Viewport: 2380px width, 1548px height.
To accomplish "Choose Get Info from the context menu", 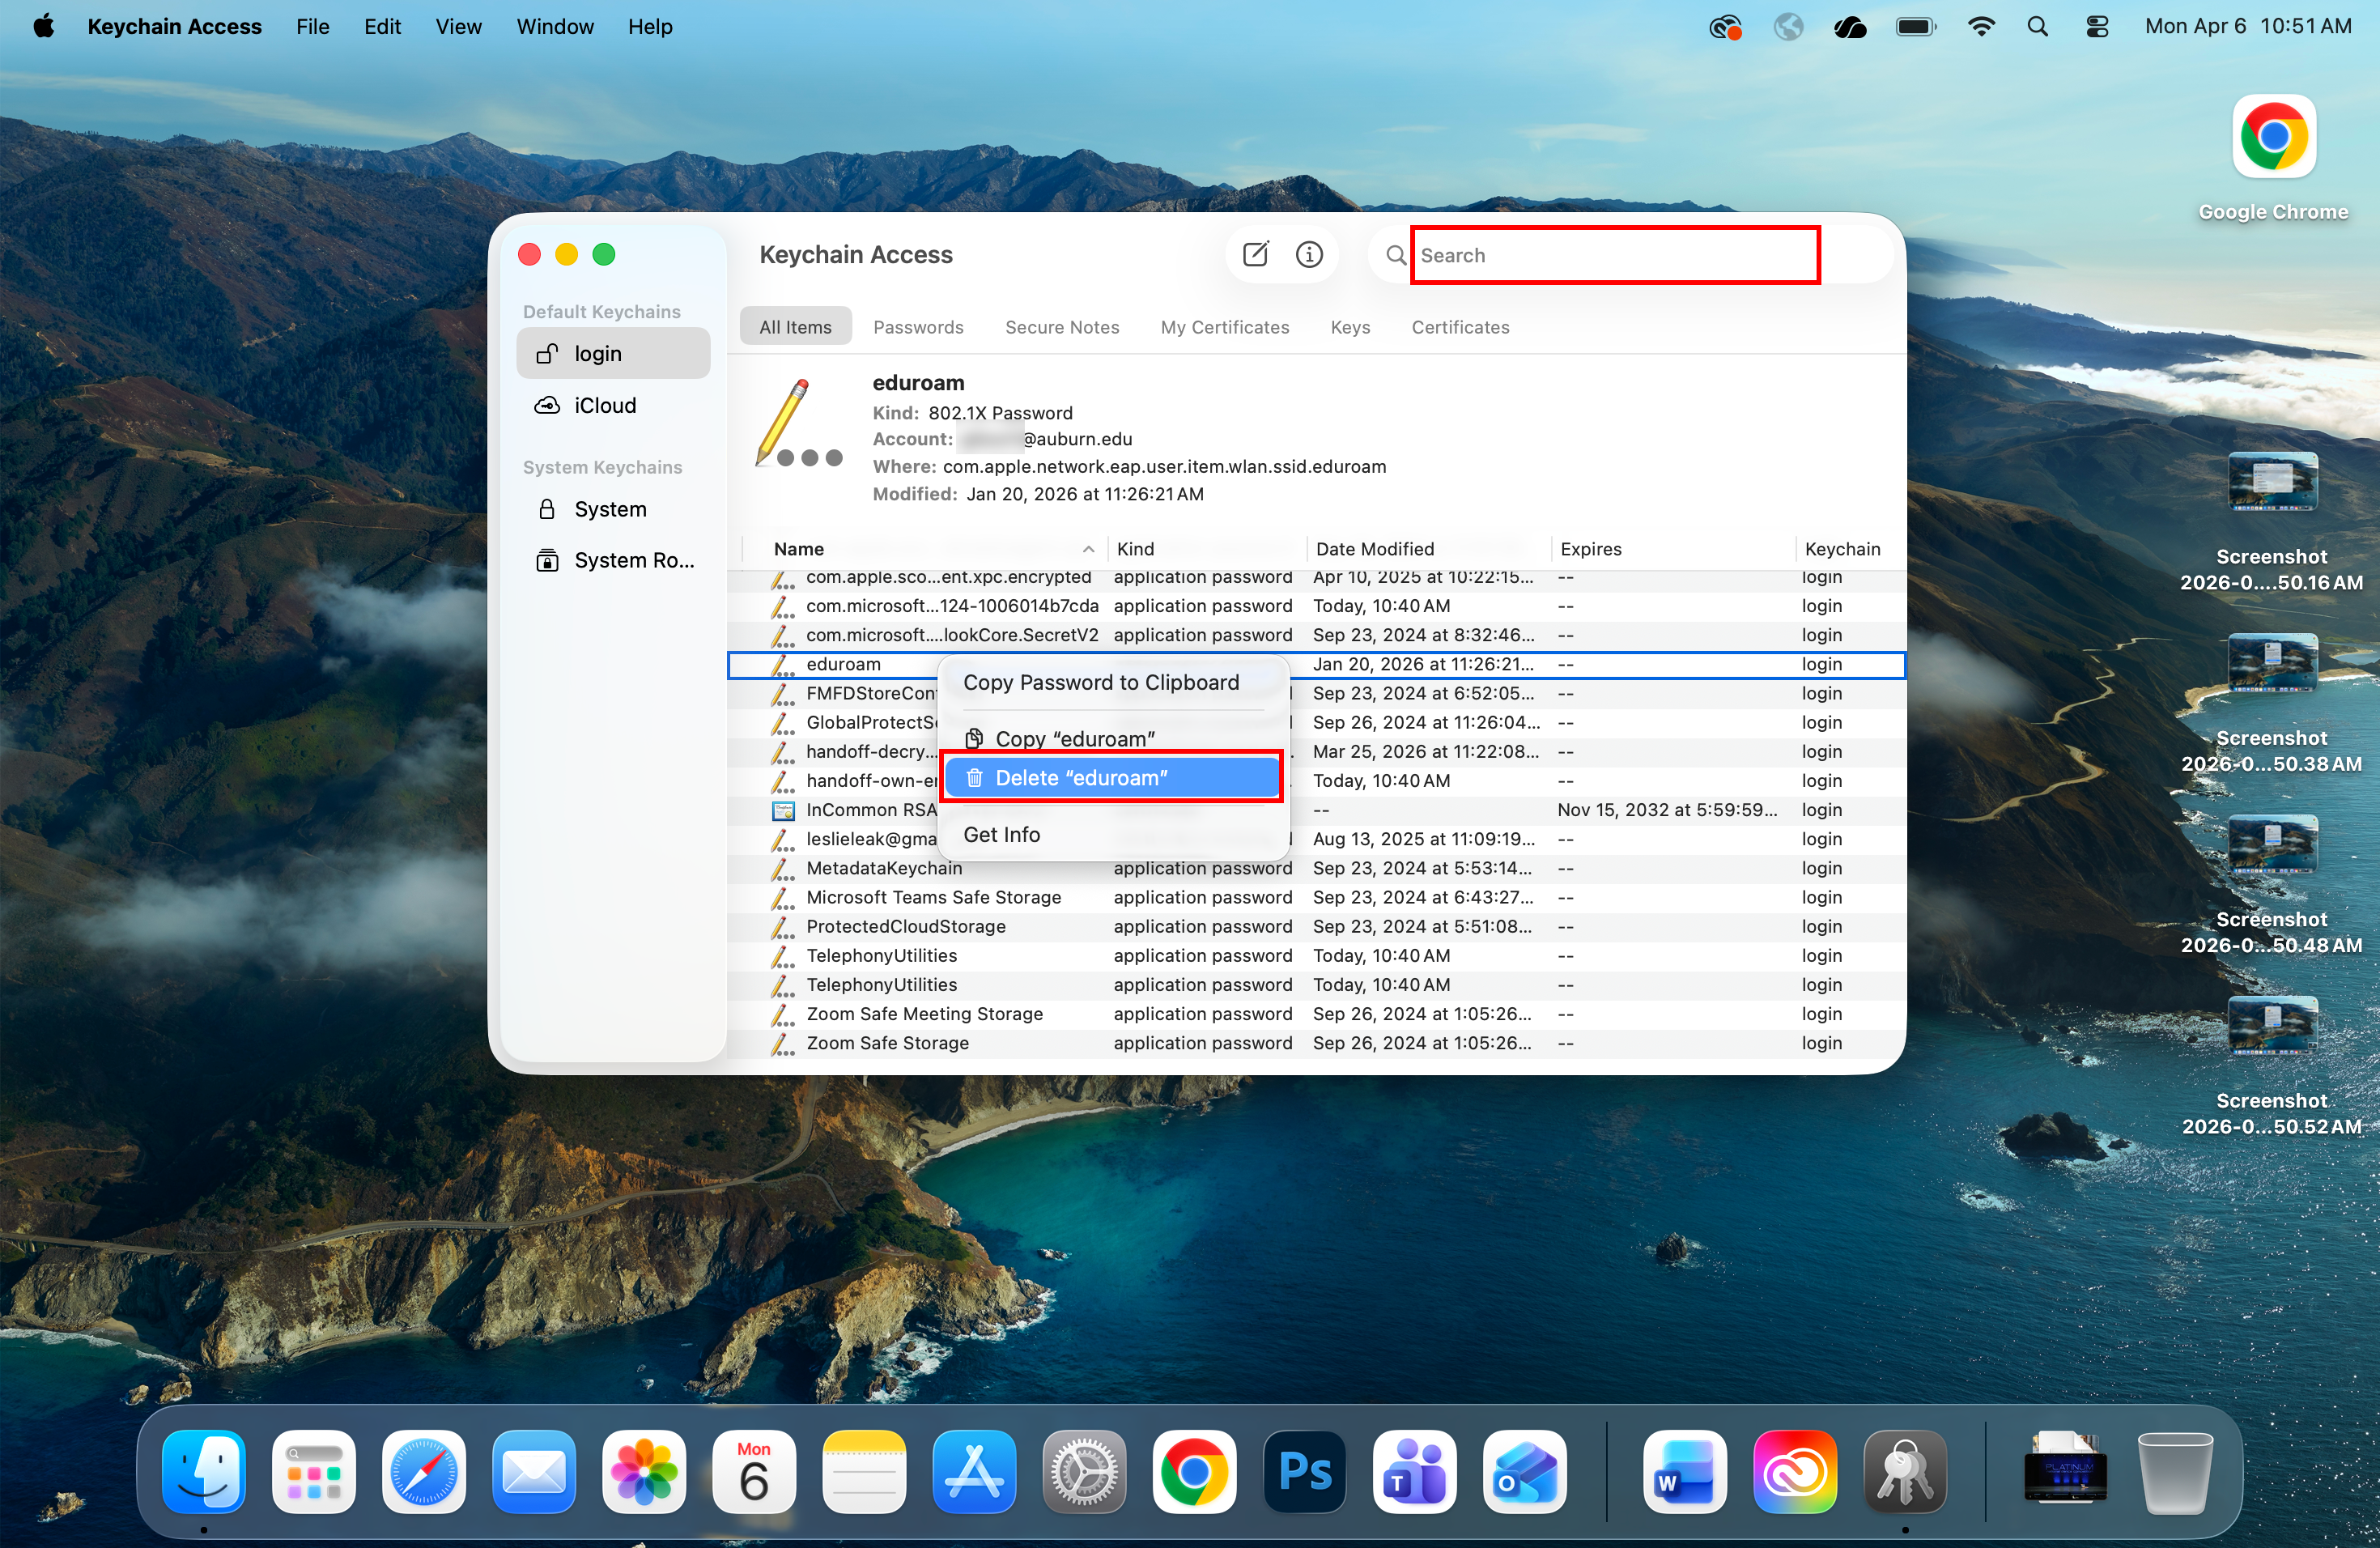I will [x=1001, y=834].
